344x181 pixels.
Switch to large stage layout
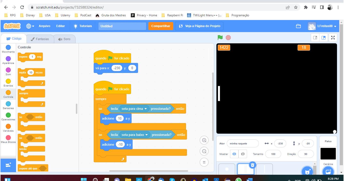323,38
